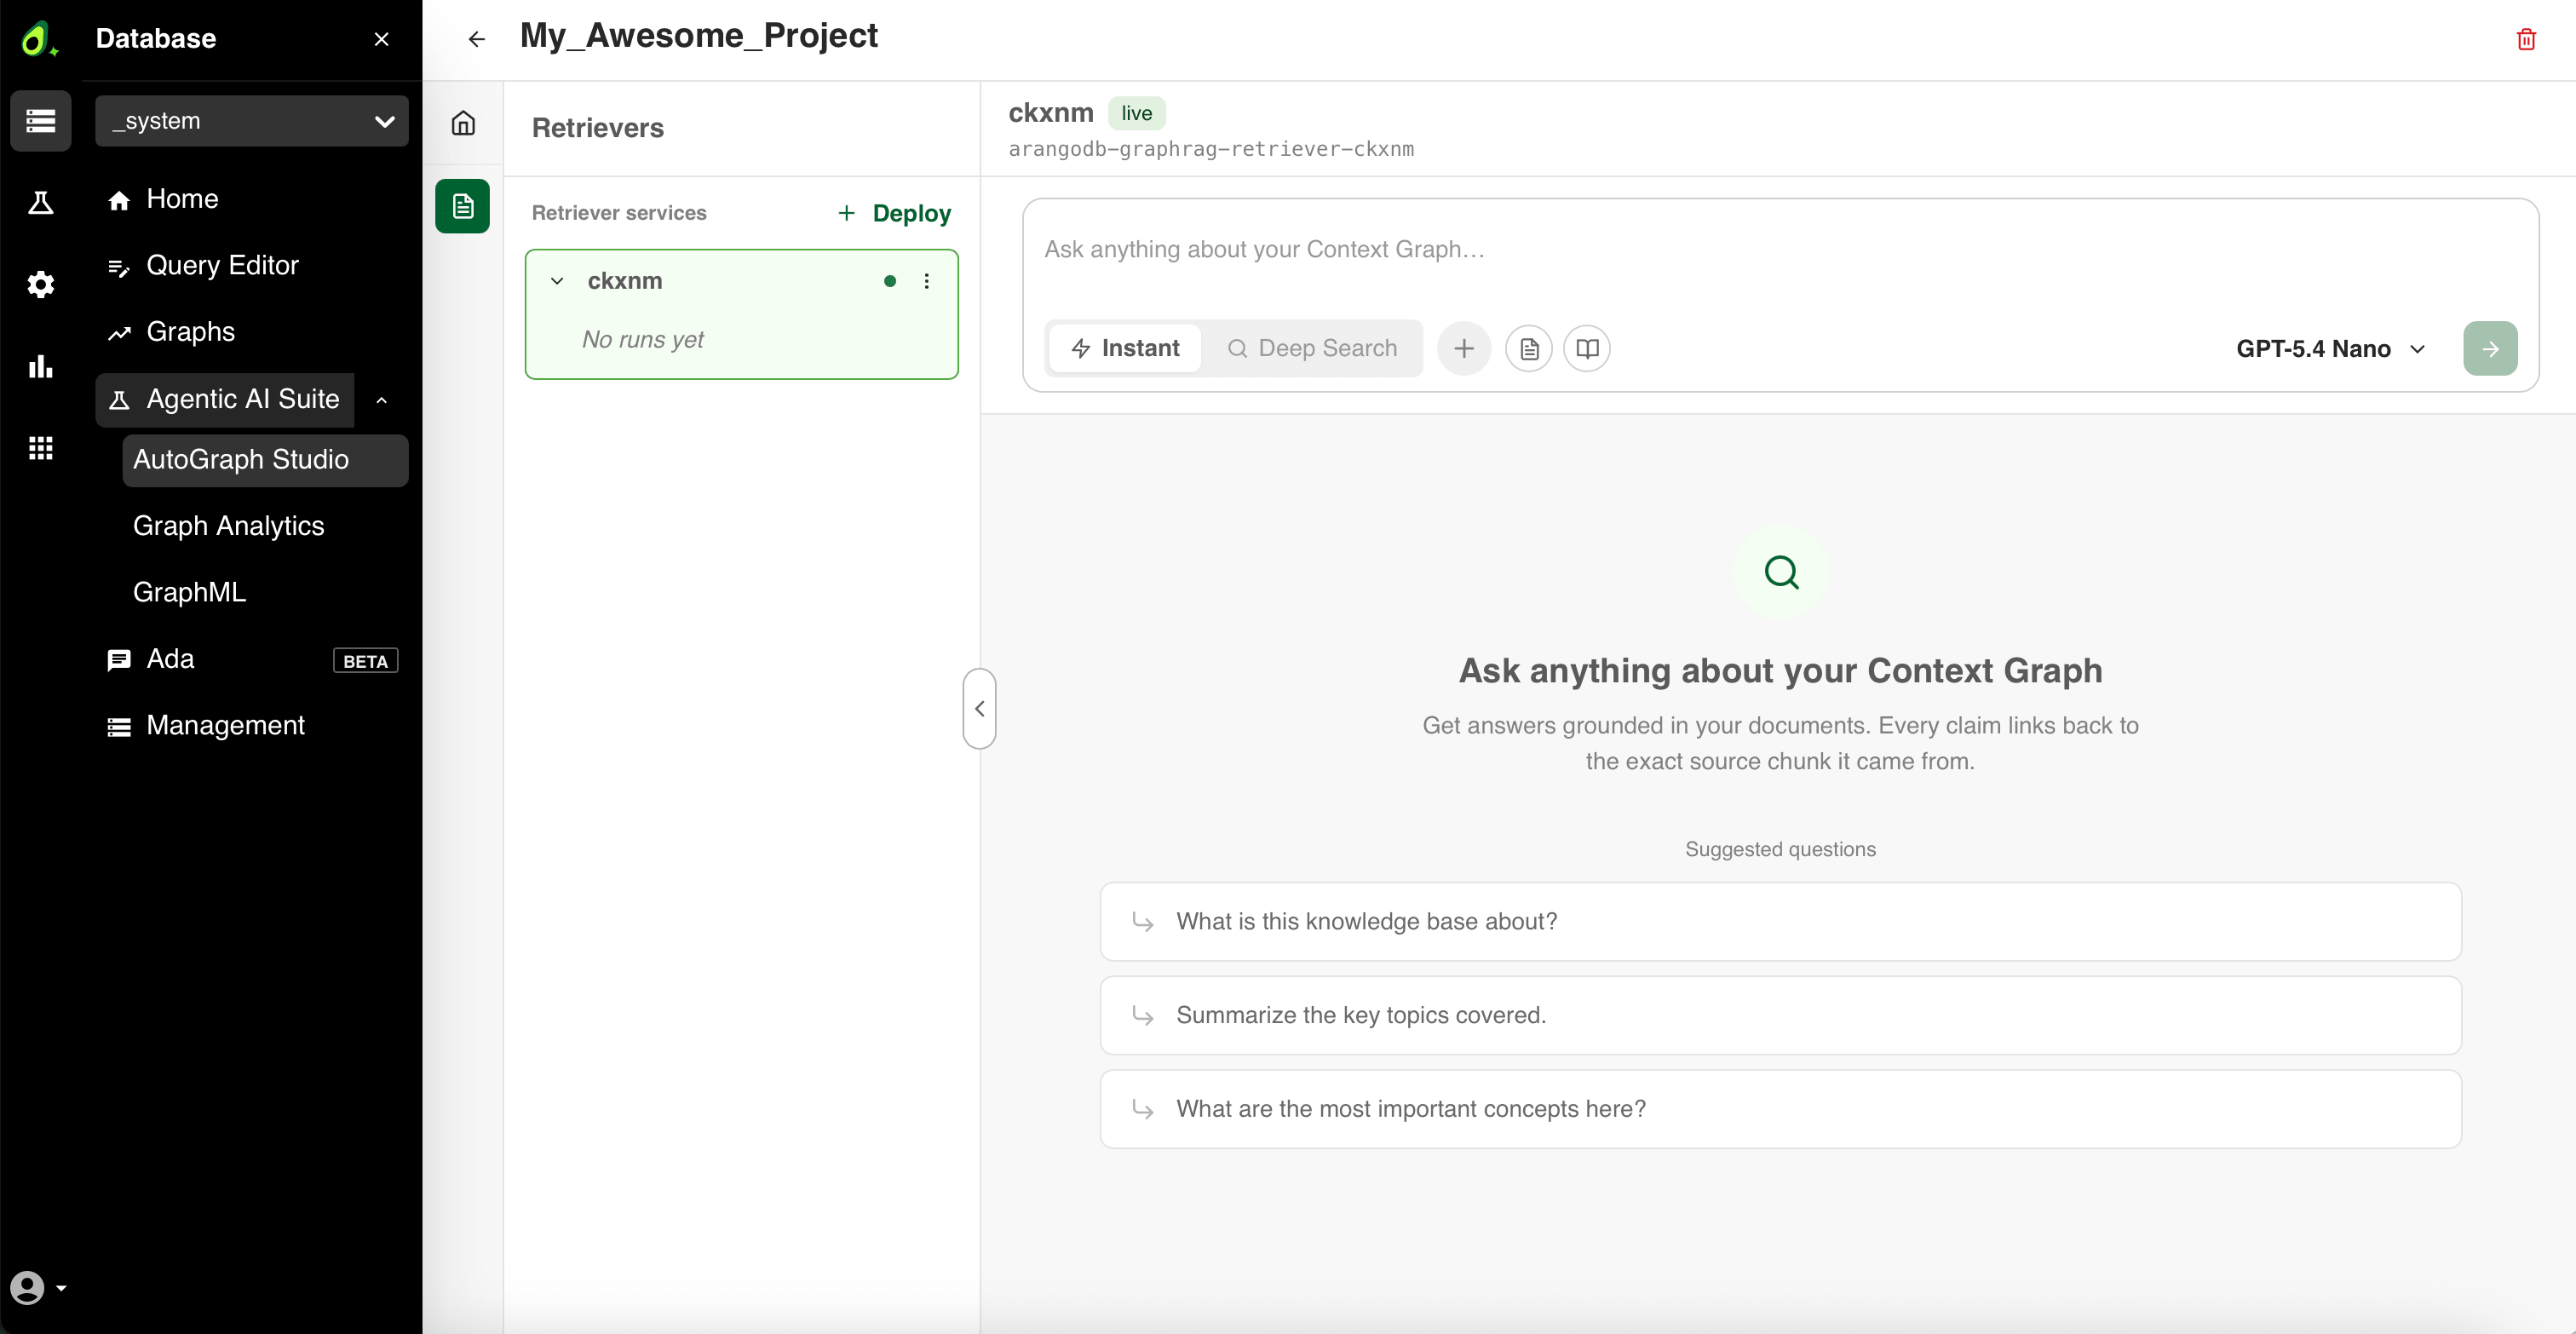The width and height of the screenshot is (2576, 1334).
Task: Delete project with the red trash icon
Action: [2526, 39]
